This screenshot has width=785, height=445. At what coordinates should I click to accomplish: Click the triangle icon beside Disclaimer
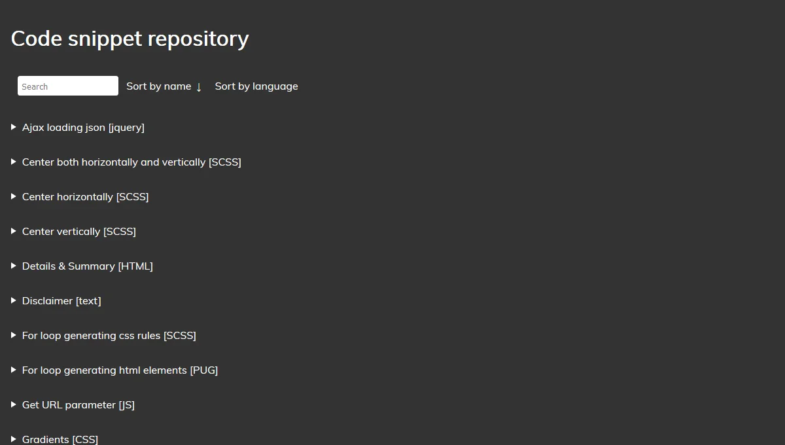click(x=13, y=300)
